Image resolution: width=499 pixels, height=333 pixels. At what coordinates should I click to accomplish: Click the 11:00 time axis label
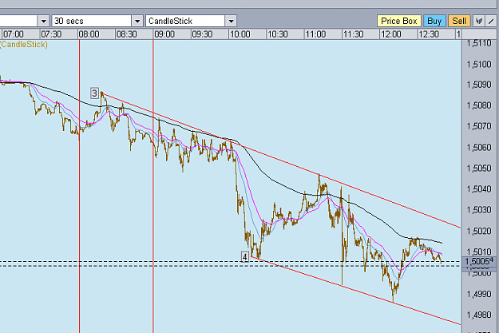point(315,34)
